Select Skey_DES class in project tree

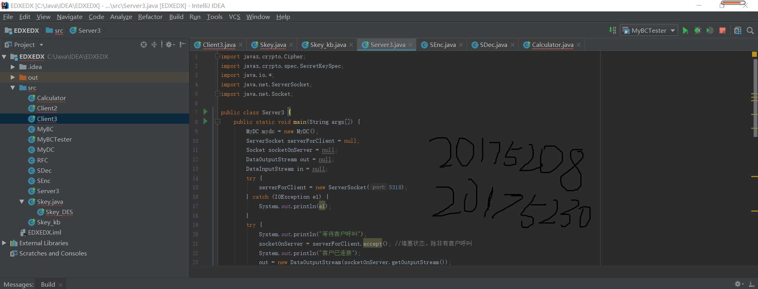click(x=59, y=212)
